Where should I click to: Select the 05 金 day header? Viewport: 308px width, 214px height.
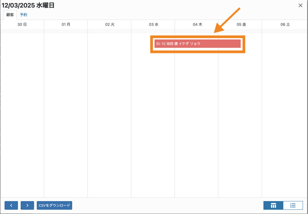point(241,25)
